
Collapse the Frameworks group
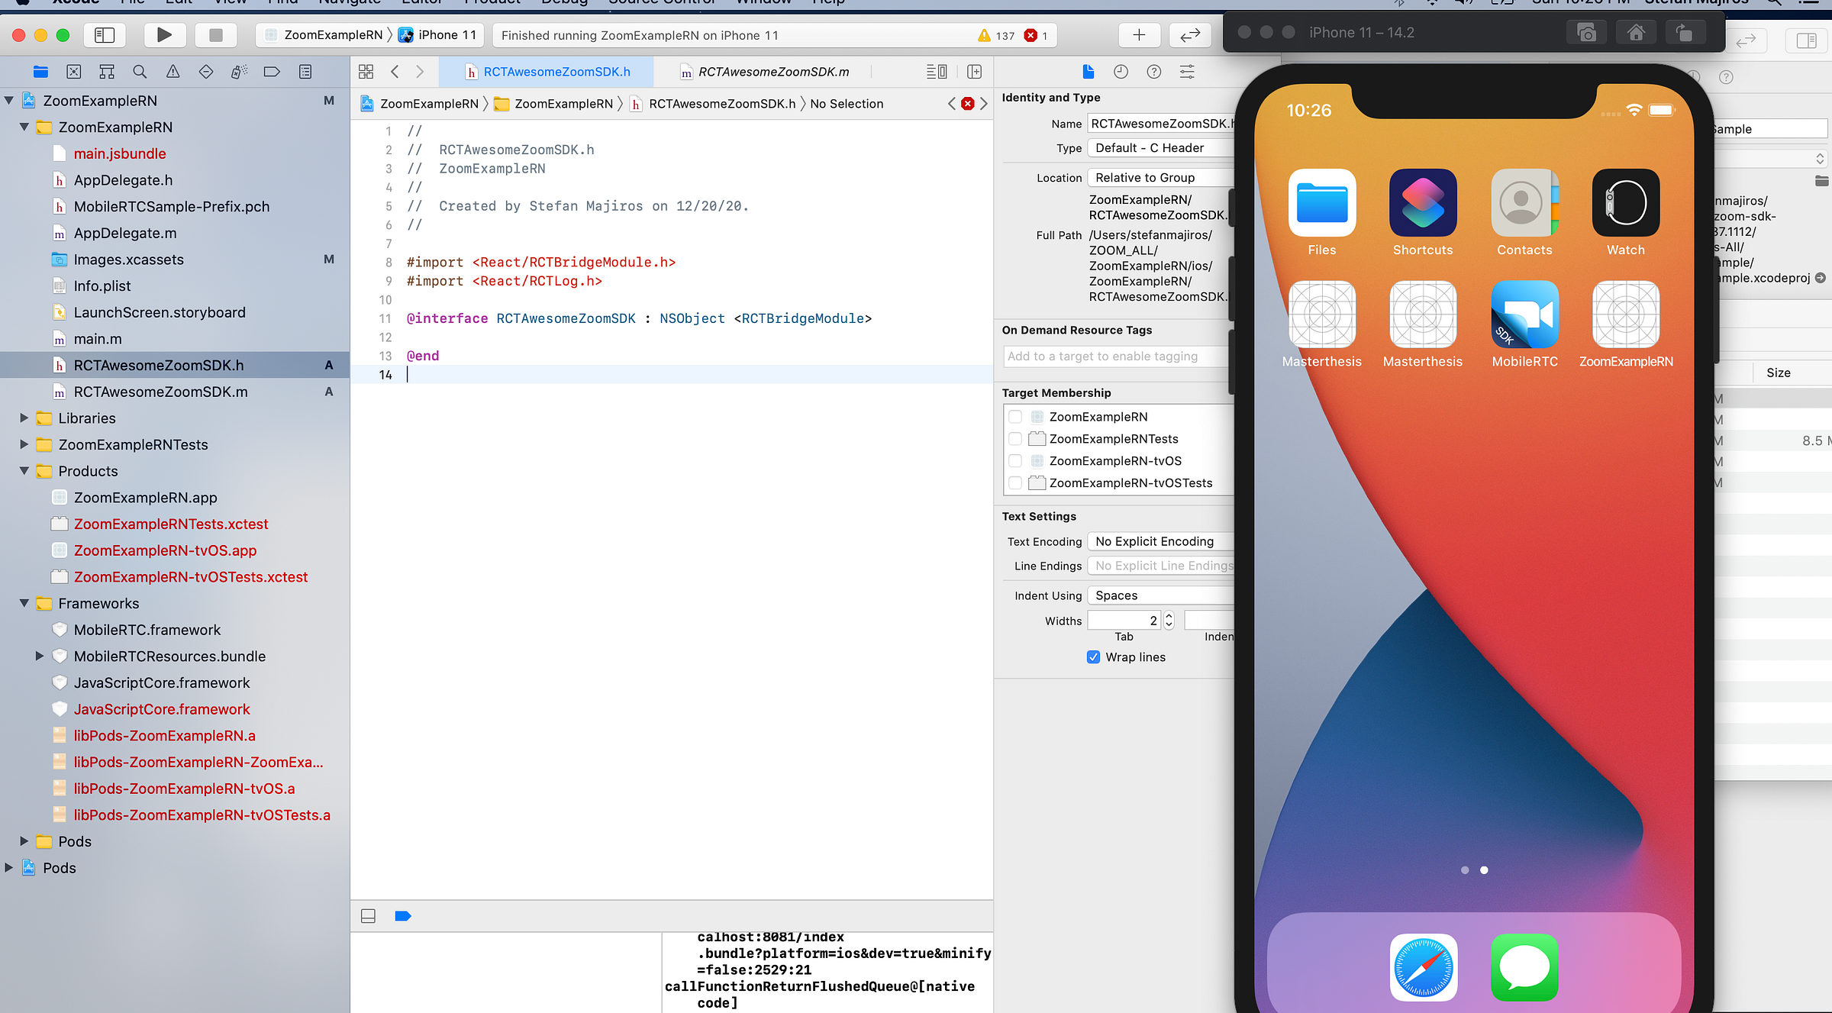pos(24,604)
